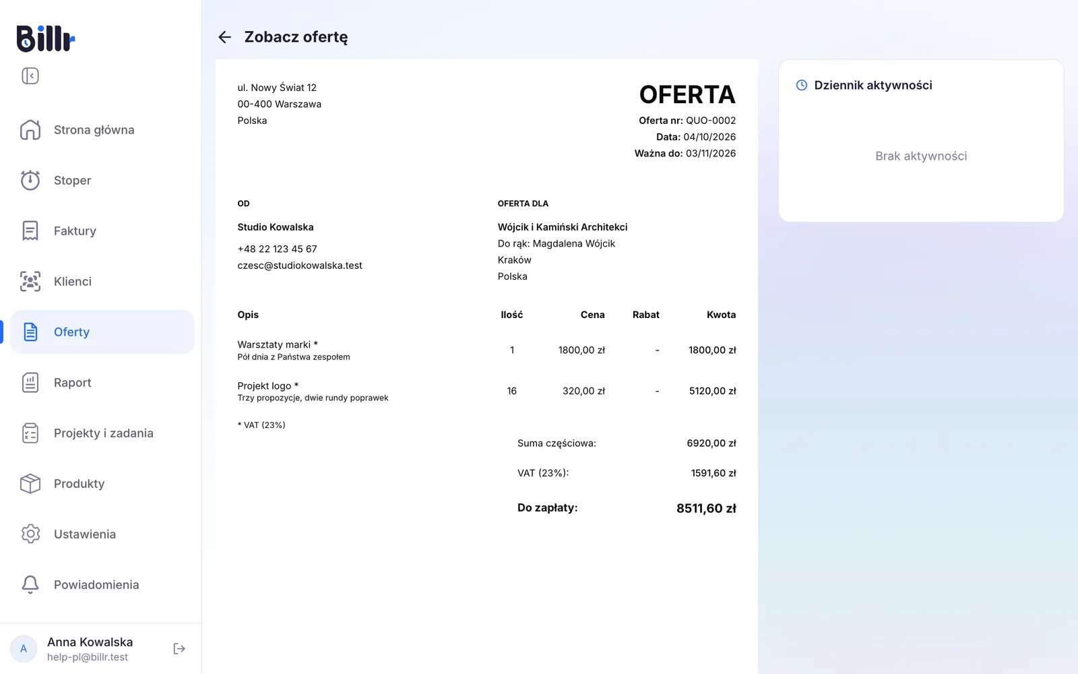The height and width of the screenshot is (674, 1078).
Task: Click the VAT amount 1591,60 zł
Action: click(x=714, y=473)
